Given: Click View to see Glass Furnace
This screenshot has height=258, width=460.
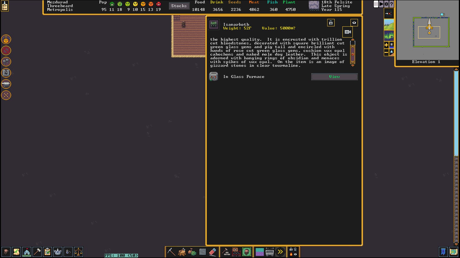Looking at the screenshot, I should click(334, 77).
